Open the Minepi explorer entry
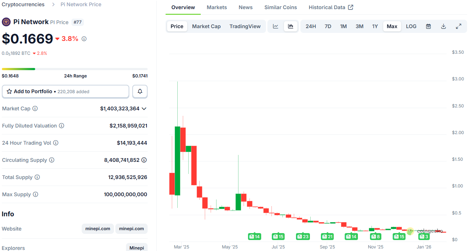The width and height of the screenshot is (470, 251). [136, 248]
